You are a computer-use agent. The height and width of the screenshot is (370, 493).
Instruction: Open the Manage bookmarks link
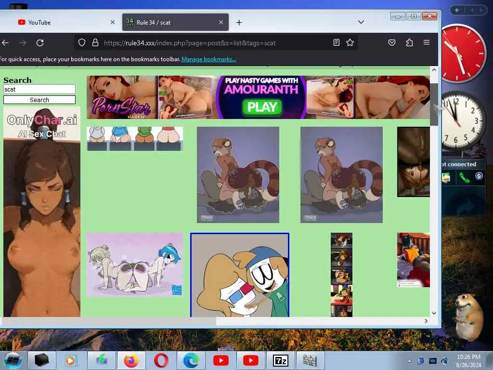(x=209, y=59)
